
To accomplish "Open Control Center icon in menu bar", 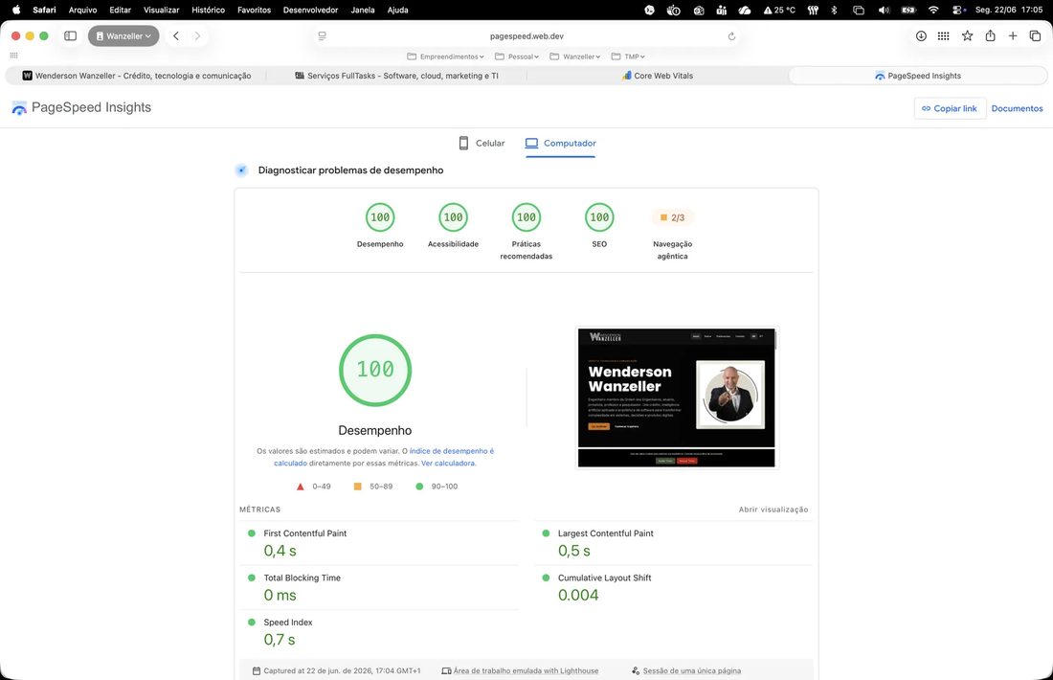I will 959,11.
